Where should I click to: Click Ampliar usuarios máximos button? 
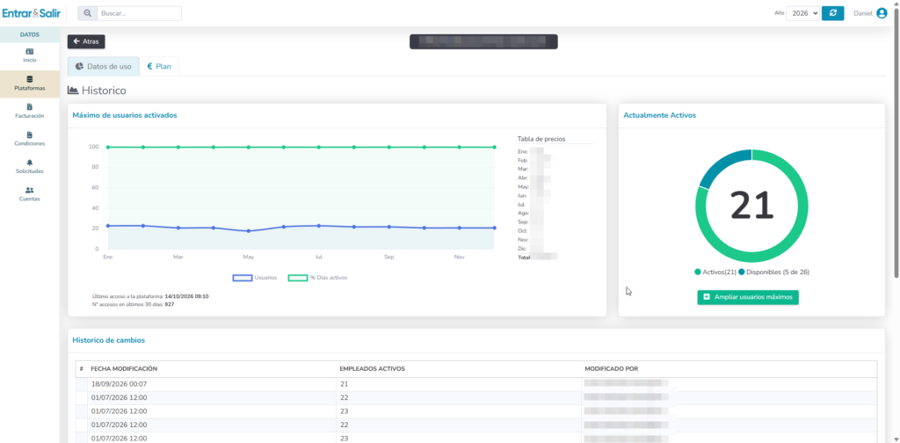click(748, 297)
